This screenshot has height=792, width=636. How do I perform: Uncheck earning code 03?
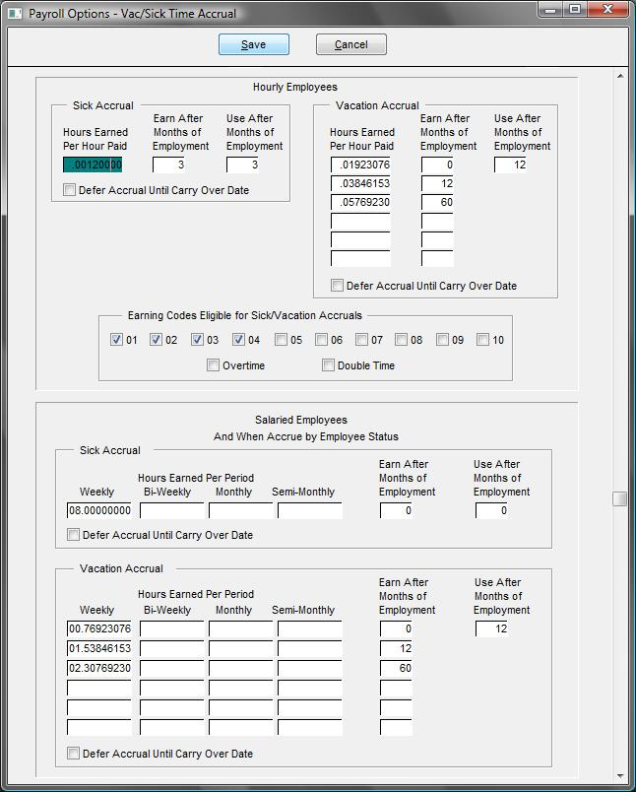coord(197,340)
